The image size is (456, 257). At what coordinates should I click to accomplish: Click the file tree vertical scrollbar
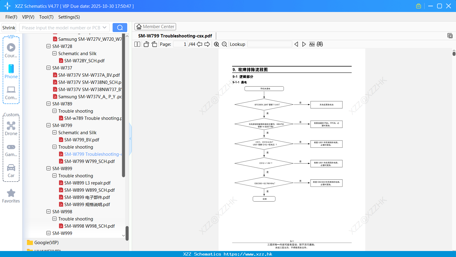(123, 105)
